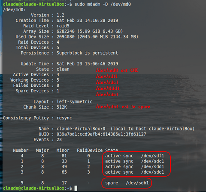Click the 'sudo mdadm -D /dev/md0' command text

103,4
